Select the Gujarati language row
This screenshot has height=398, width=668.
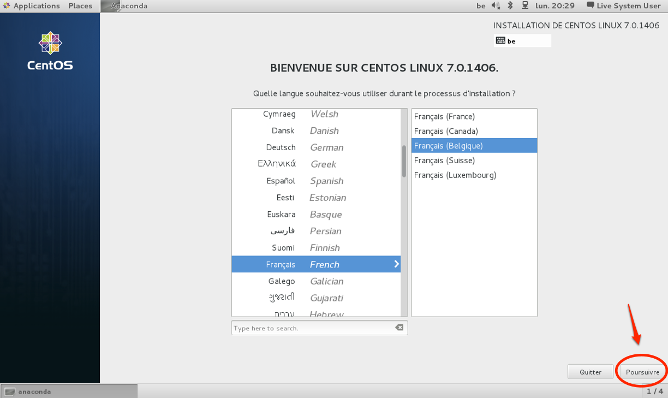316,298
